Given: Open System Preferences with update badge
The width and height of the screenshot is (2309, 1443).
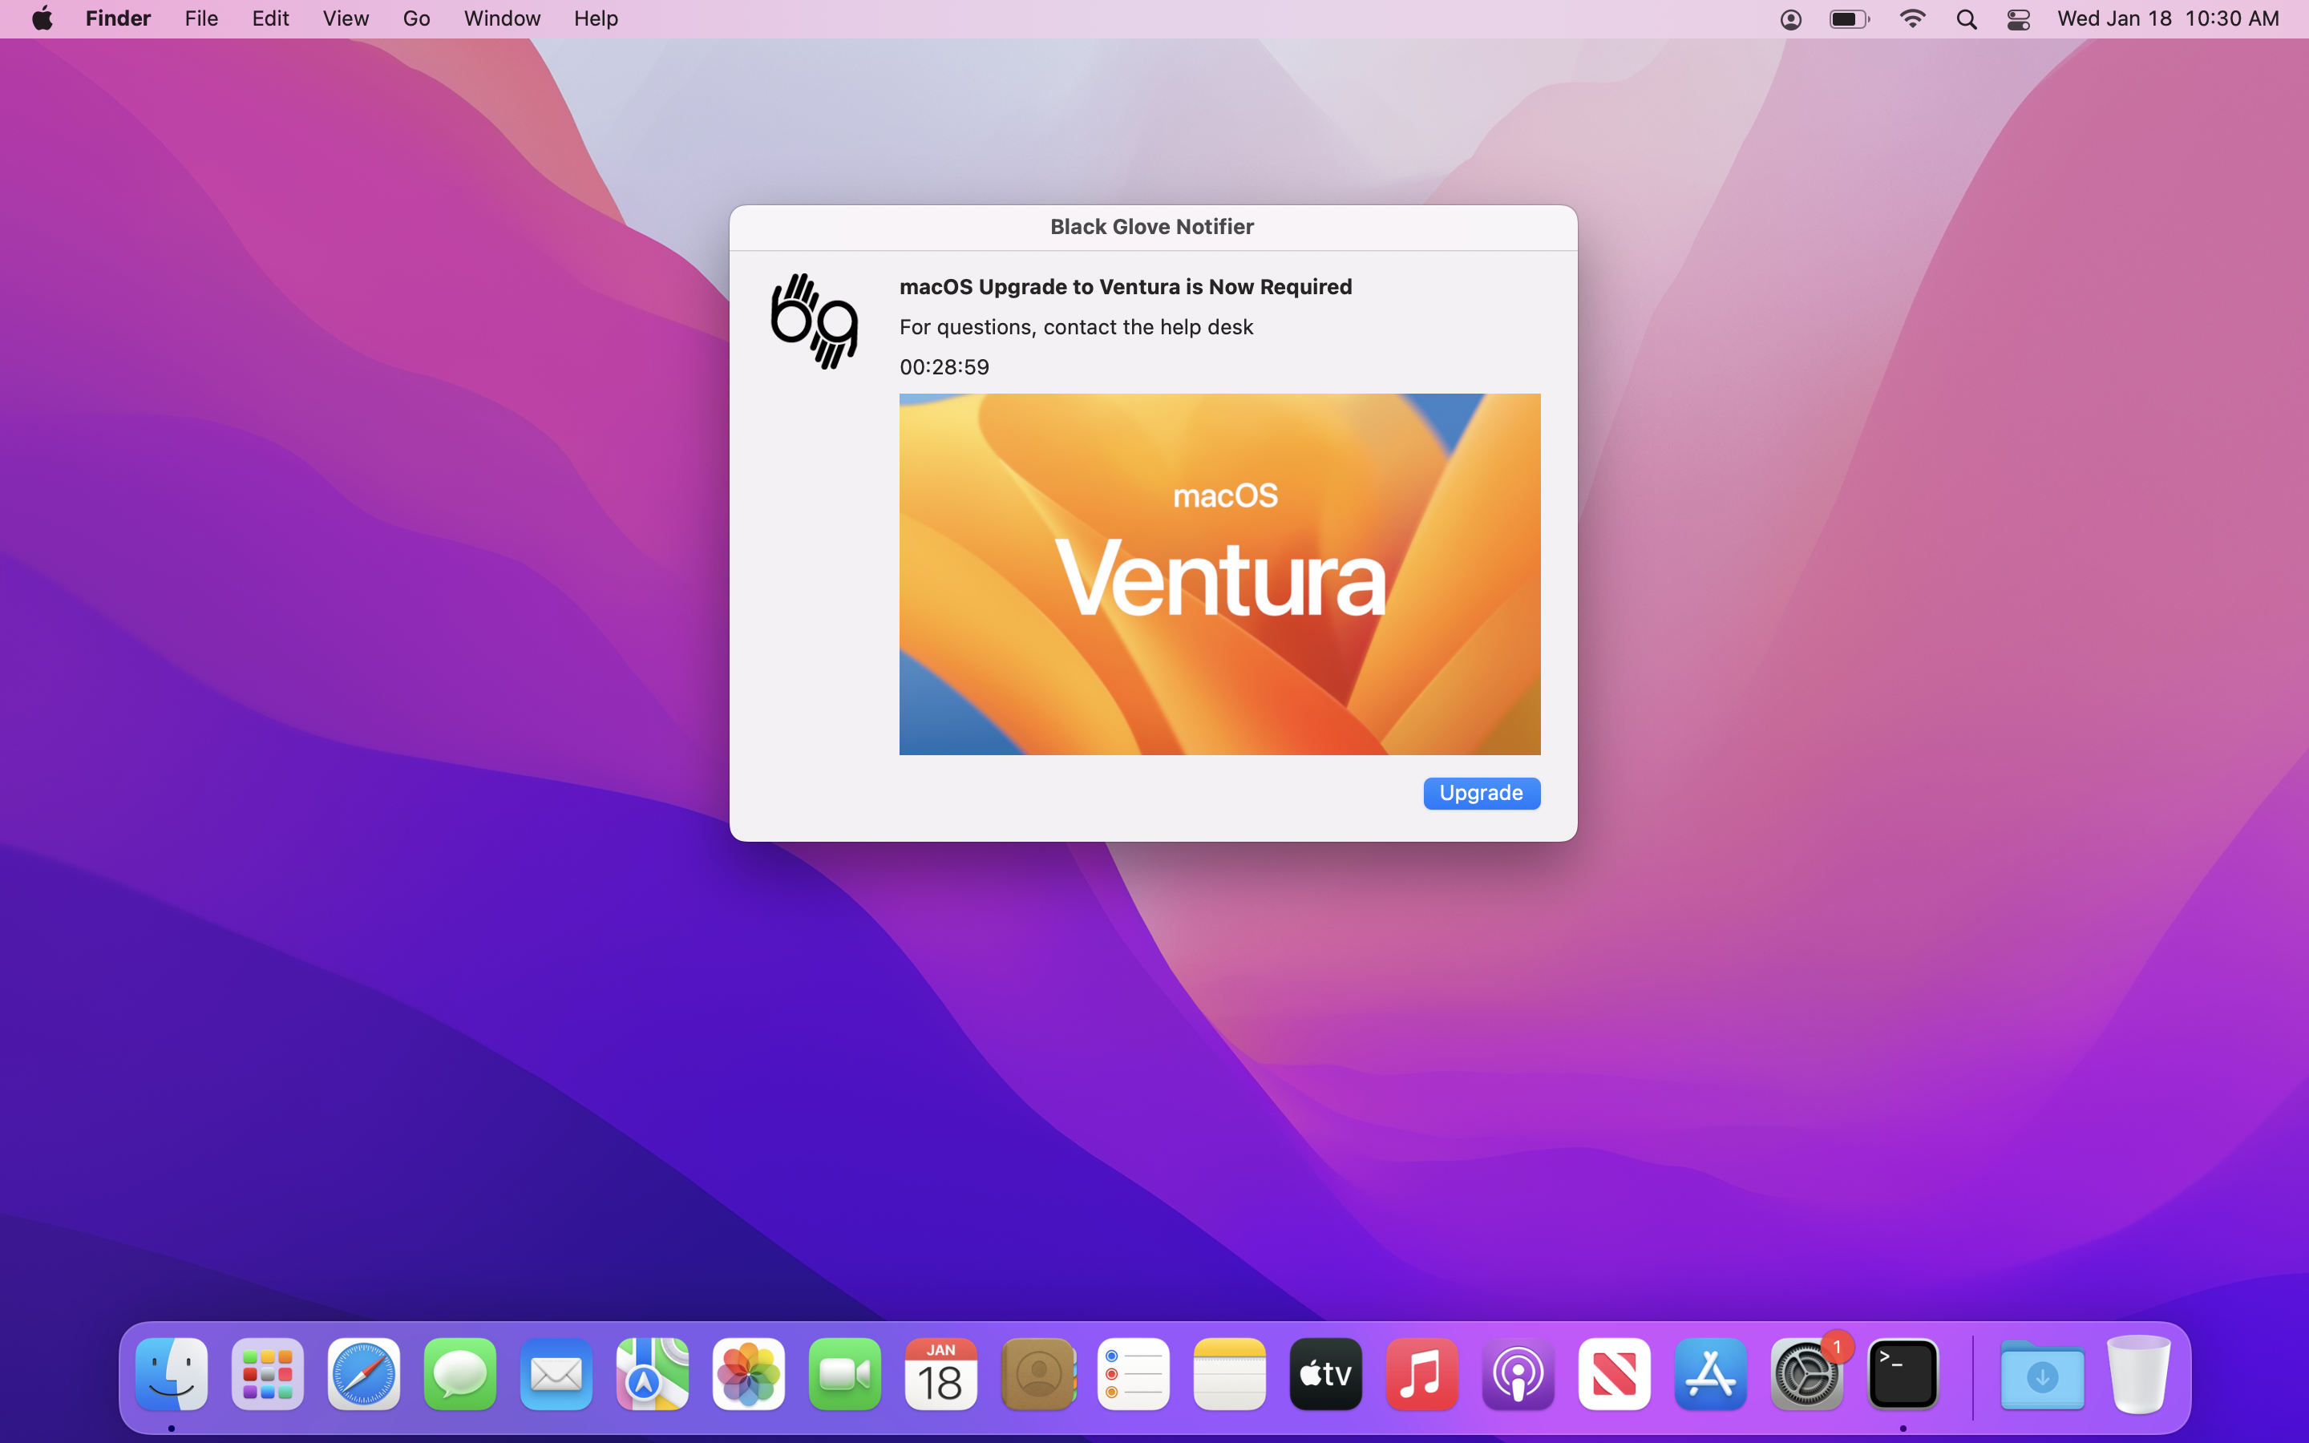Looking at the screenshot, I should pyautogui.click(x=1806, y=1374).
